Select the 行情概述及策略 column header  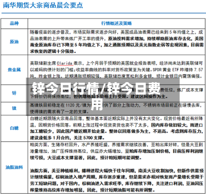pyautogui.click(x=117, y=24)
